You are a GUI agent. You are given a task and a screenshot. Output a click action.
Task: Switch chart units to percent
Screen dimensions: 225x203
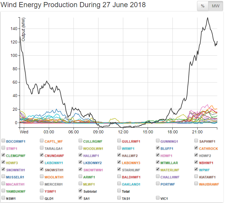tap(203, 6)
